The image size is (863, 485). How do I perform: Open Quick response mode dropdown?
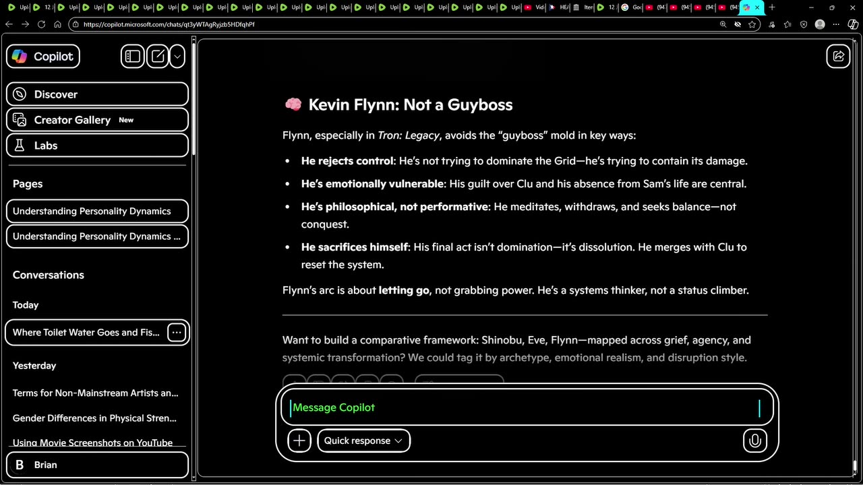point(363,441)
